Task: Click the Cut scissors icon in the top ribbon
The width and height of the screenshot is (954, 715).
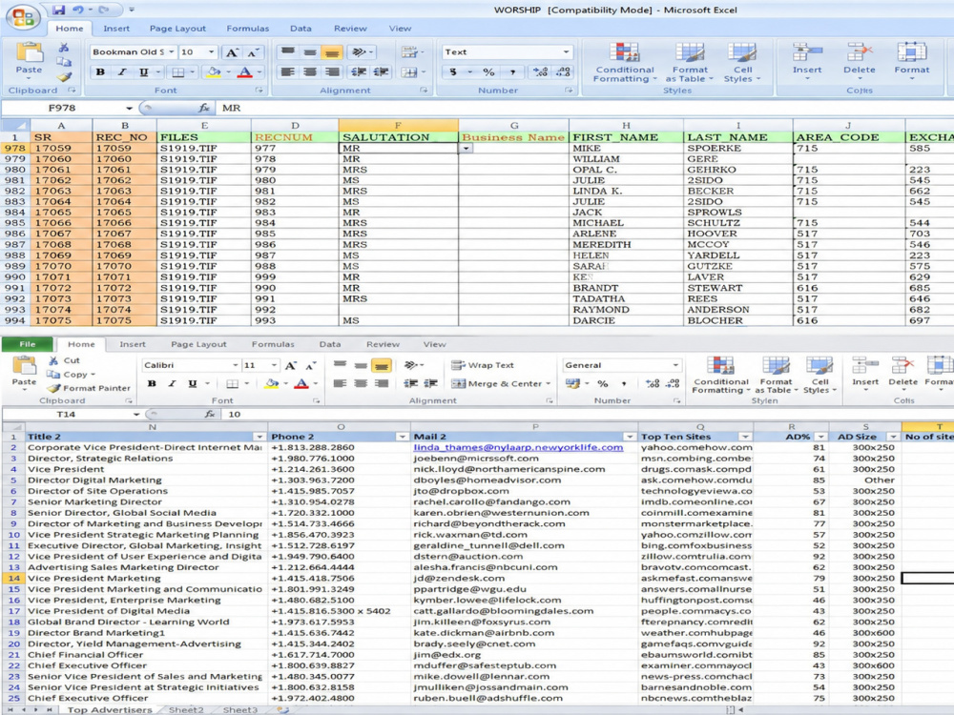Action: tap(63, 47)
